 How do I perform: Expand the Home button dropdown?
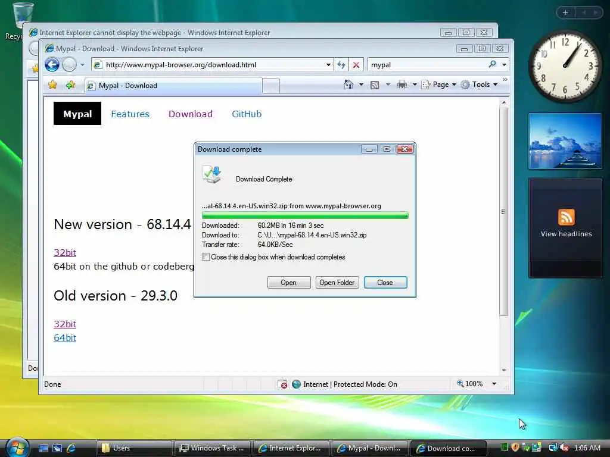361,84
